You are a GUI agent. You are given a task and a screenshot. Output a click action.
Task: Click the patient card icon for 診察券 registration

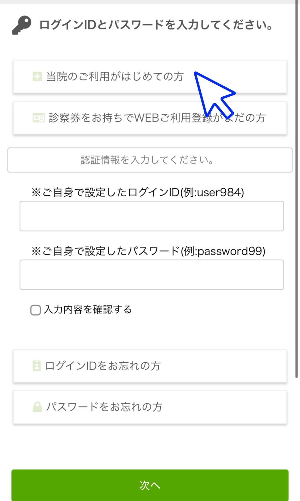pyautogui.click(x=39, y=118)
